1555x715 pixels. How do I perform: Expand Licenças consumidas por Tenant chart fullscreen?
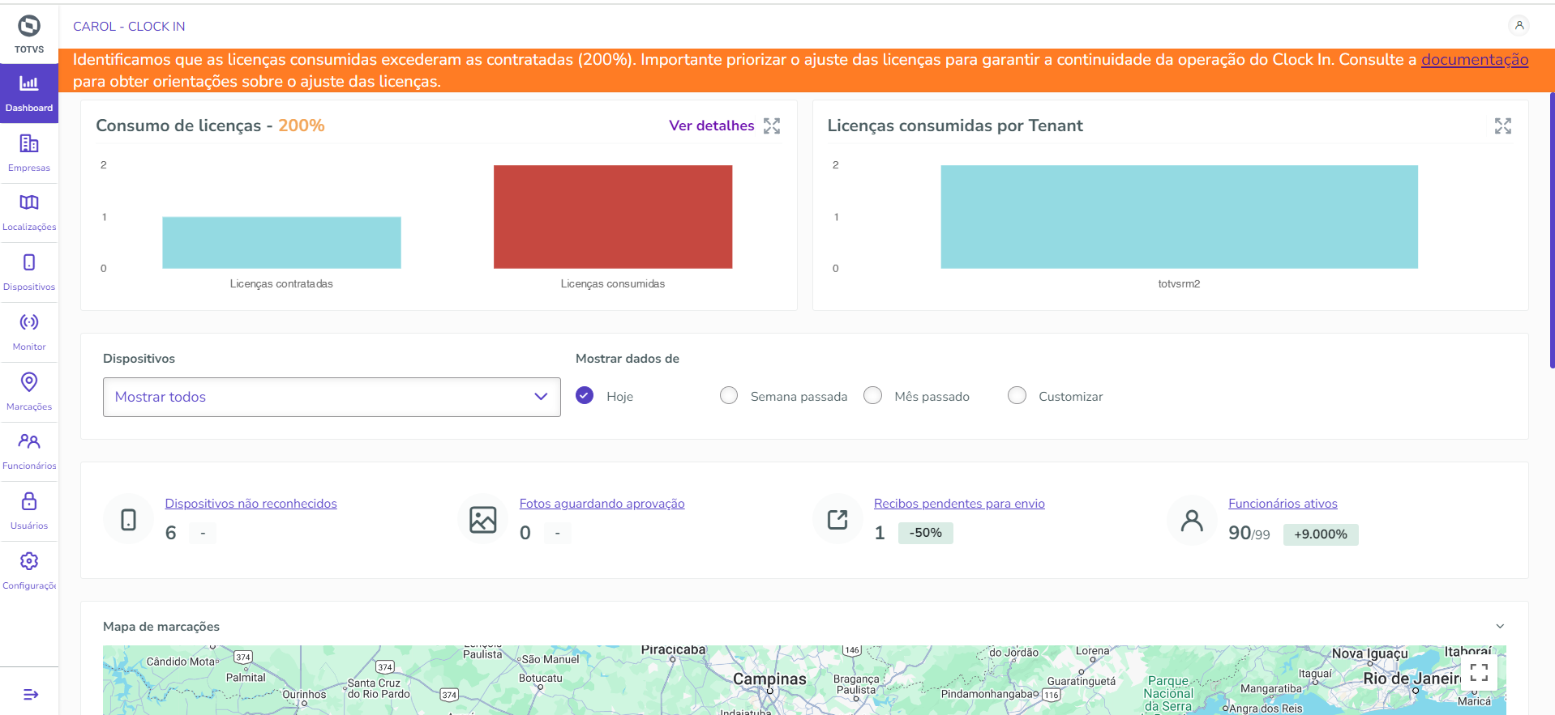click(x=1503, y=126)
